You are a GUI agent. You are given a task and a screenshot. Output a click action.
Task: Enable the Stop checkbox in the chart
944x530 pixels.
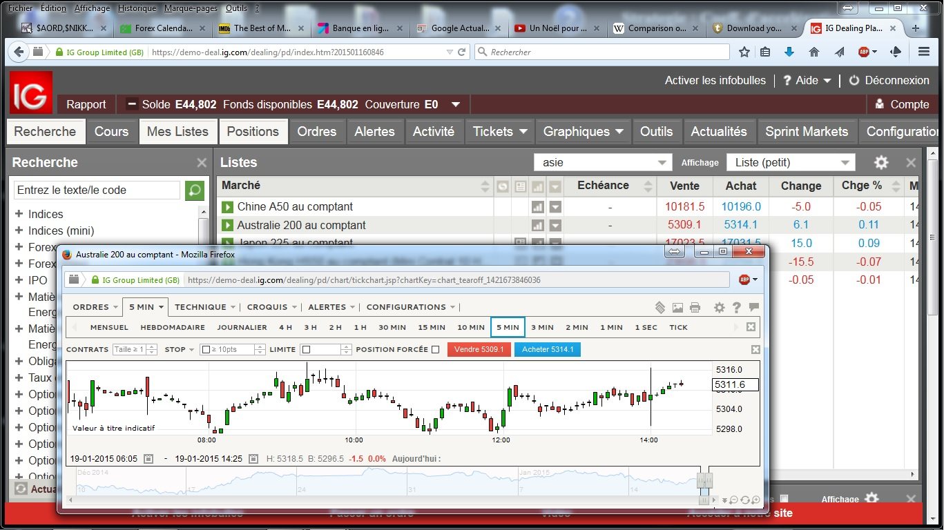coord(206,350)
